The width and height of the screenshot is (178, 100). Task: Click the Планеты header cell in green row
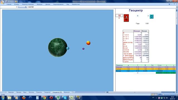(119, 65)
